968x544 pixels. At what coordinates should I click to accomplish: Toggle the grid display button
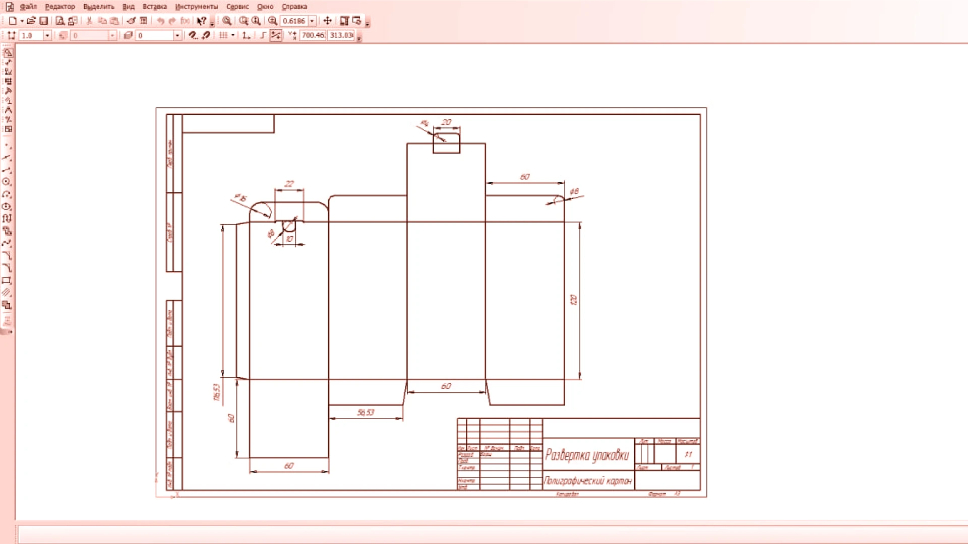click(x=223, y=35)
